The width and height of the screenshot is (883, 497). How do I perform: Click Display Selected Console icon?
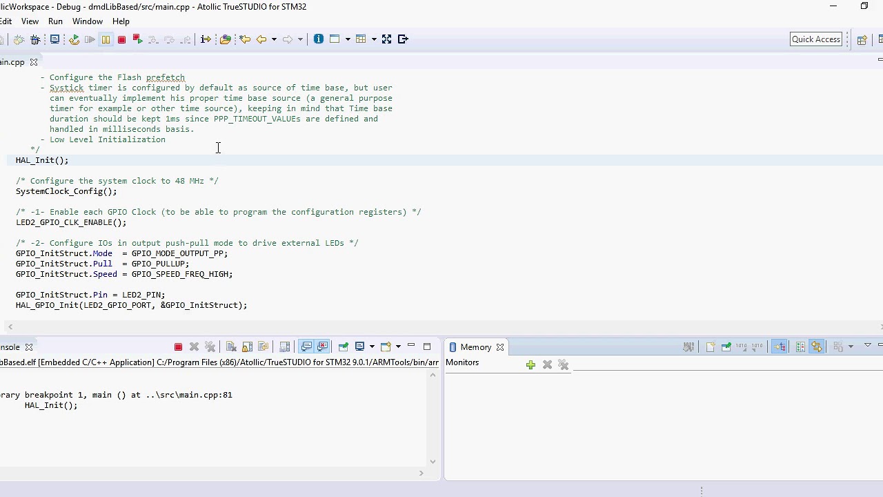tap(359, 347)
